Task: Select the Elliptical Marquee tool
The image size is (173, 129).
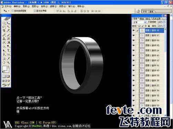Action: point(4,23)
